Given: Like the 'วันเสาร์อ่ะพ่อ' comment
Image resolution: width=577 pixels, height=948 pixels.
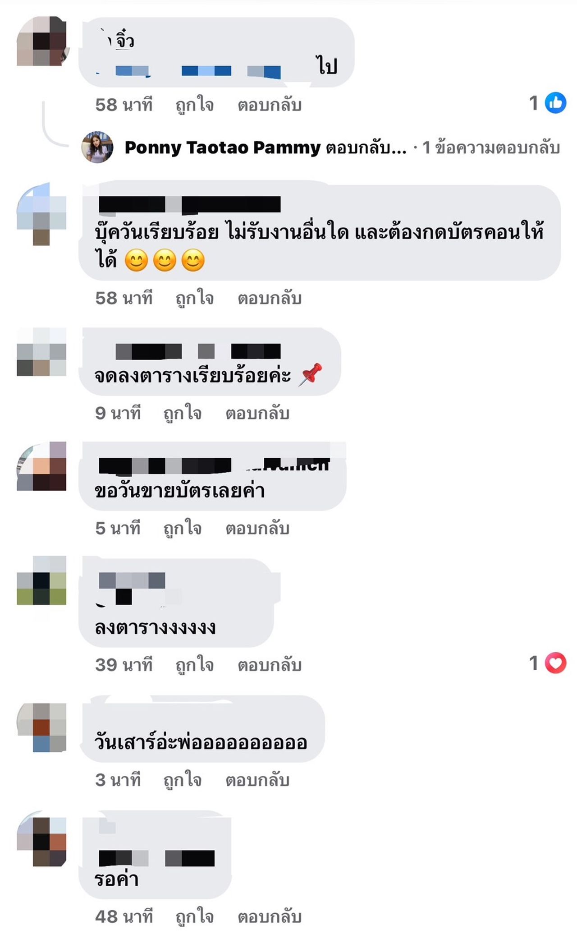Looking at the screenshot, I should [x=182, y=780].
